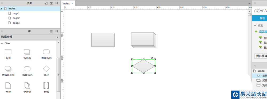Select the stacked rectangle item in outline

point(260,80)
